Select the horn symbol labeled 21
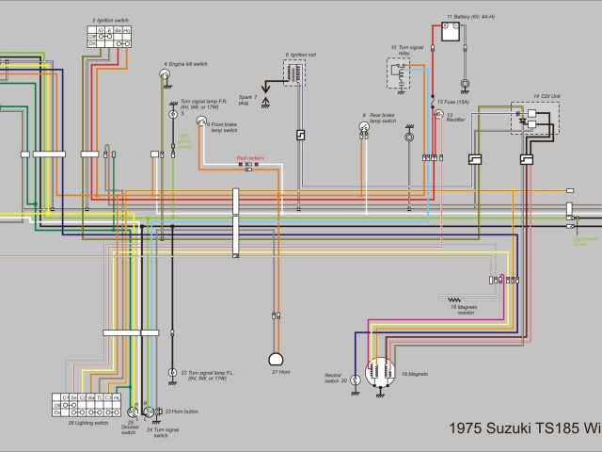Viewport: 602px width, 452px height. click(x=277, y=360)
